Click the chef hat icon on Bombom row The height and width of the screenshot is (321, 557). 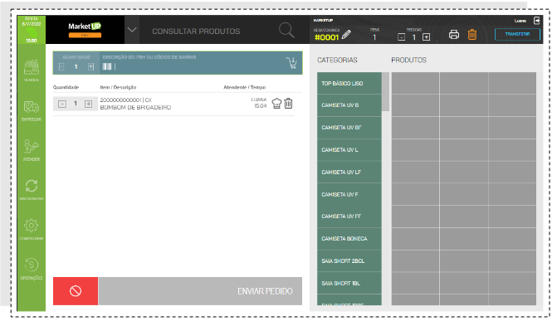tap(276, 104)
